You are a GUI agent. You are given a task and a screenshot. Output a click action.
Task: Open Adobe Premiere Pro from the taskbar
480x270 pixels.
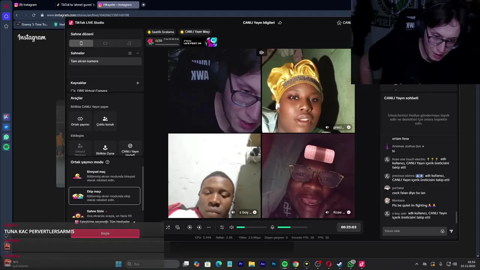(241, 264)
